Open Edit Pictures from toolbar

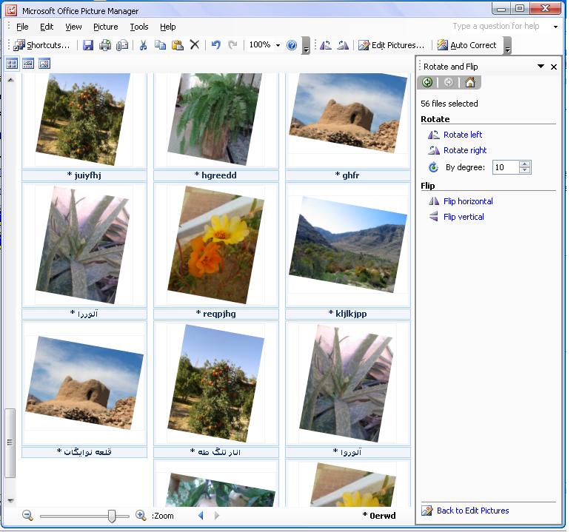pyautogui.click(x=391, y=45)
